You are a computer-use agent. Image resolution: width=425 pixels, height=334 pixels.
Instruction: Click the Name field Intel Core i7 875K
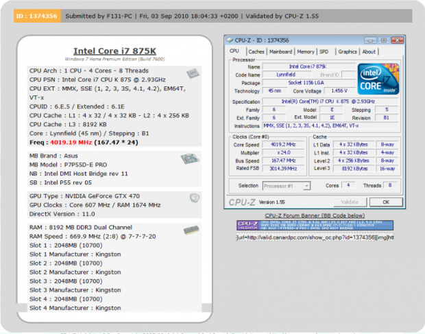309,67
